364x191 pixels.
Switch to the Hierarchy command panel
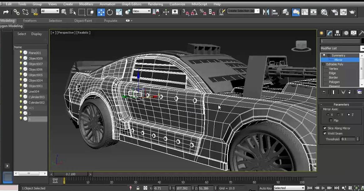click(338, 33)
